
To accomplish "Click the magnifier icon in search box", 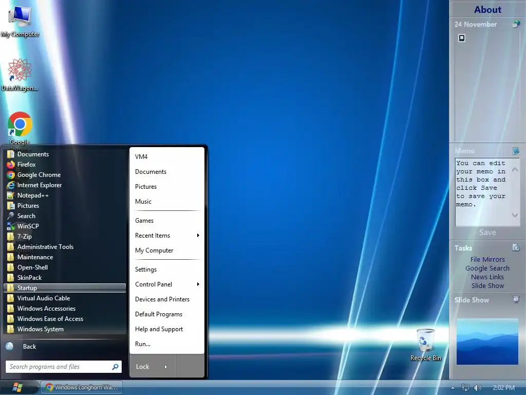I will [x=115, y=367].
